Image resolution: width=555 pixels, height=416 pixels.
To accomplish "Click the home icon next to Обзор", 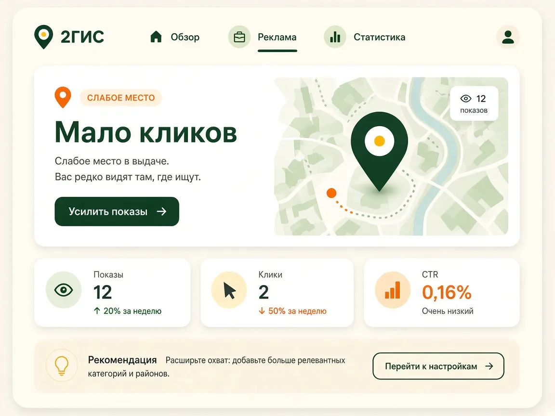I will tap(156, 37).
